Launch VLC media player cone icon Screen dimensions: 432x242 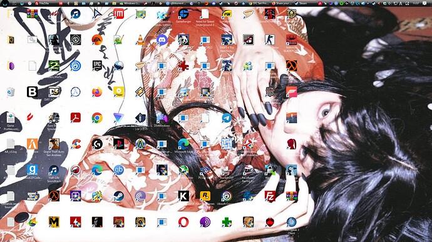(140, 40)
